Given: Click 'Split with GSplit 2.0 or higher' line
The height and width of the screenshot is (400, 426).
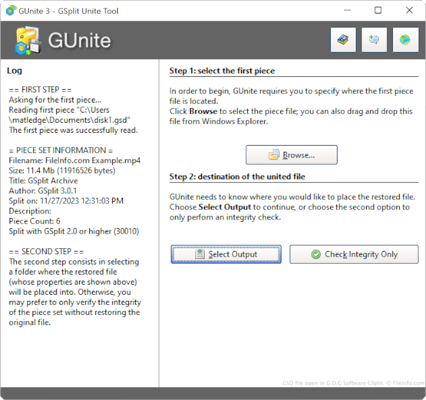Looking at the screenshot, I should coord(73,231).
